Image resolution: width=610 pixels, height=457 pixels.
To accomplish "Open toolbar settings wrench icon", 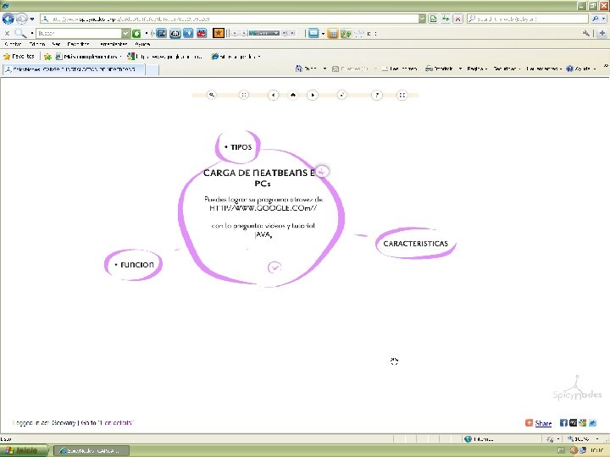I will click(x=586, y=33).
